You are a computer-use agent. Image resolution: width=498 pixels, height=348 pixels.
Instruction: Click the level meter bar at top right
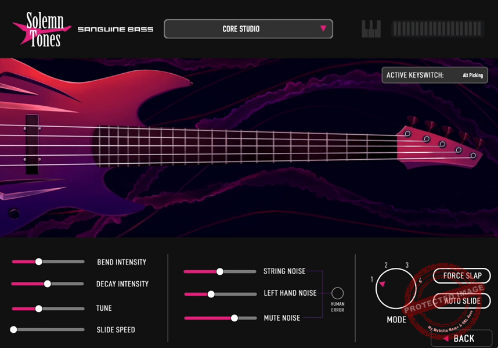[437, 29]
